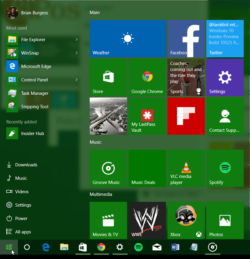Open the Twitter live tile
This screenshot has width=250, height=259.
click(225, 39)
